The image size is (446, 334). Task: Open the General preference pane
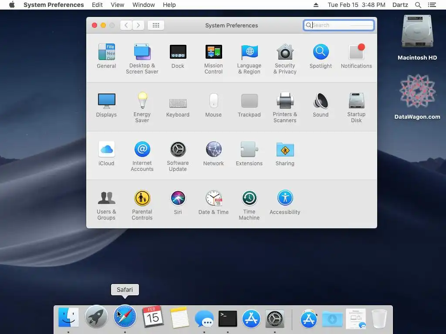[106, 56]
